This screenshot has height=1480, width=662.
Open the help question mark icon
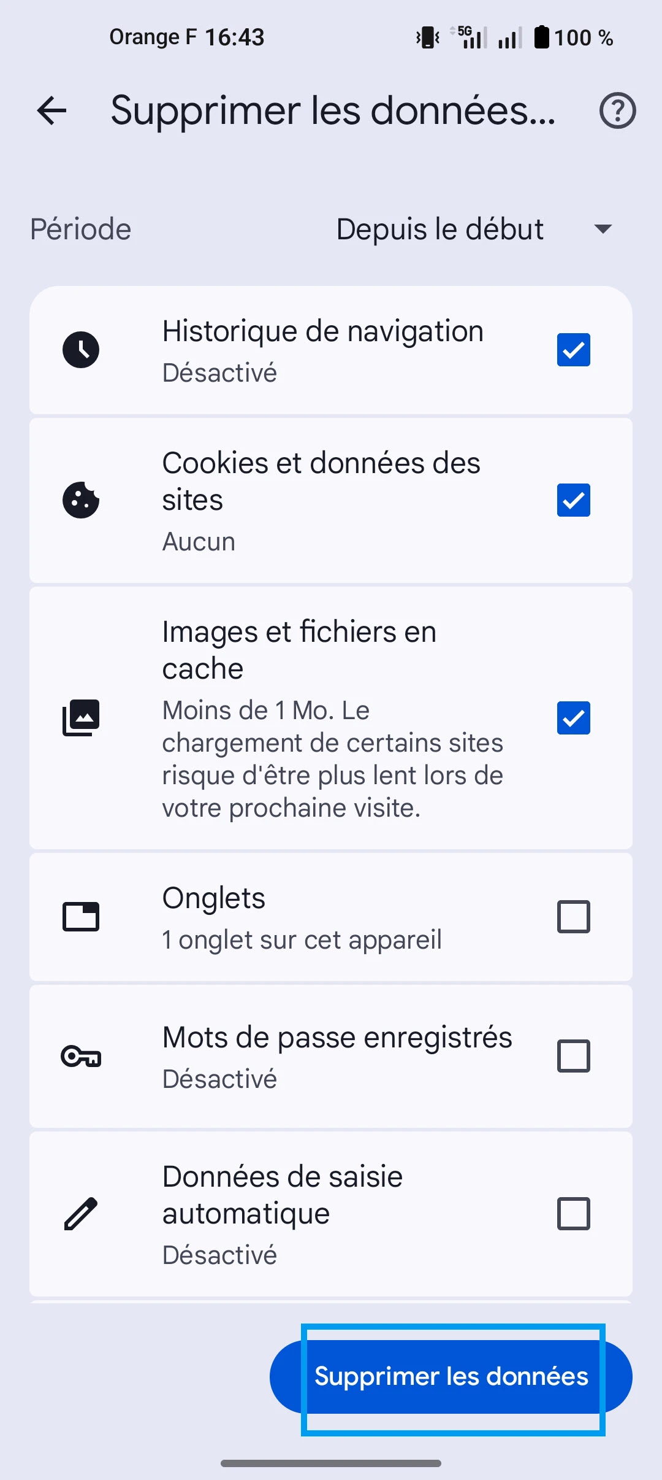pyautogui.click(x=617, y=111)
